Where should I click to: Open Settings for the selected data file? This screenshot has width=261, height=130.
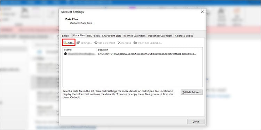84,43
